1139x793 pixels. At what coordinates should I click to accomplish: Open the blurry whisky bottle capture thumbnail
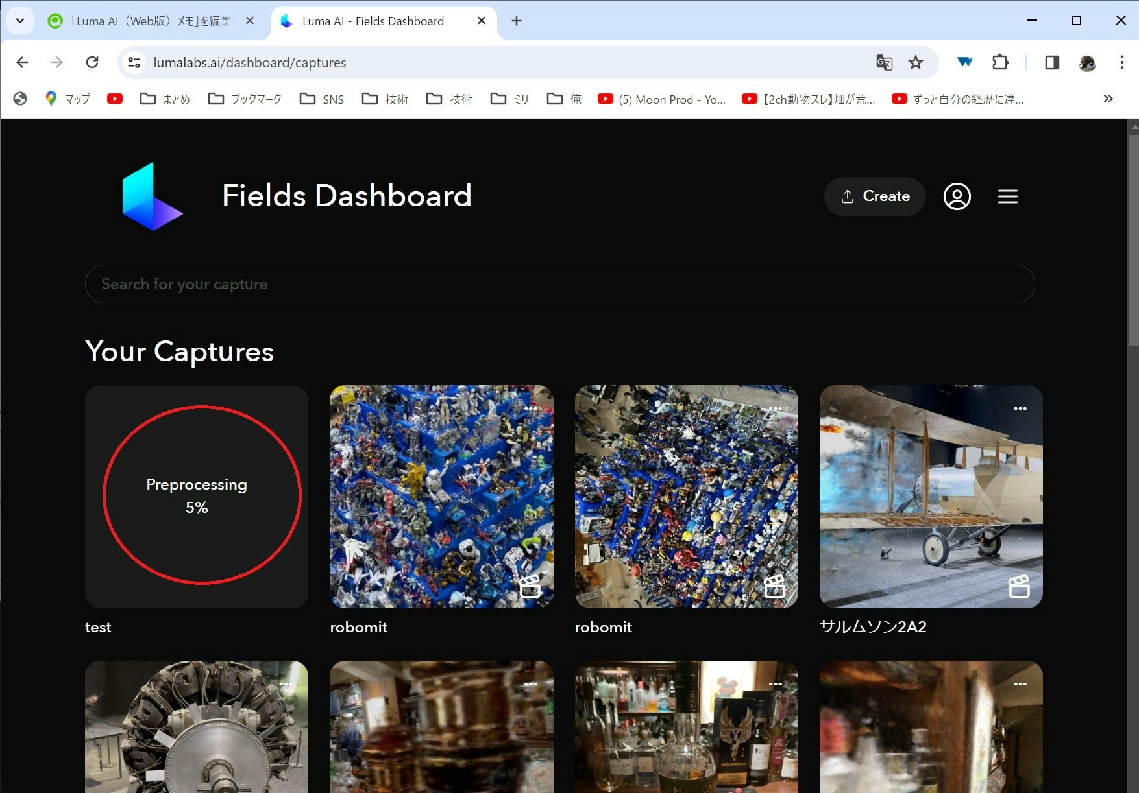tap(441, 727)
